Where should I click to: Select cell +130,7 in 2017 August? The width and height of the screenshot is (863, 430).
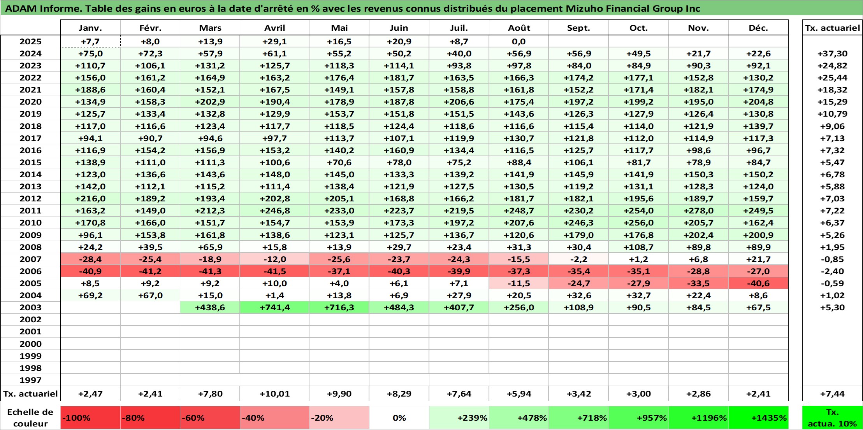click(519, 138)
